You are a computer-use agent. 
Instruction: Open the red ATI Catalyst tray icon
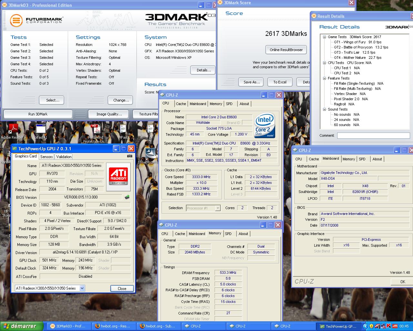click(395, 326)
